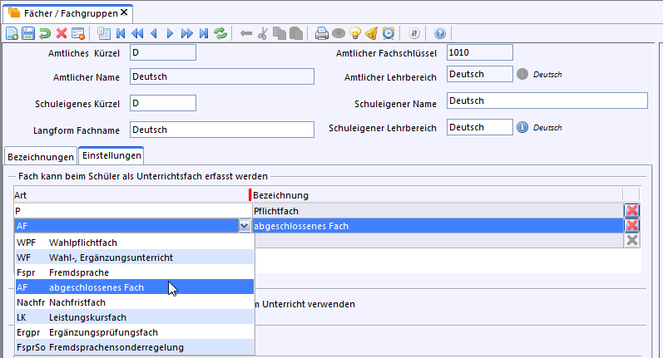Click the new record icon in toolbar
This screenshot has width=663, height=358.
click(x=12, y=34)
